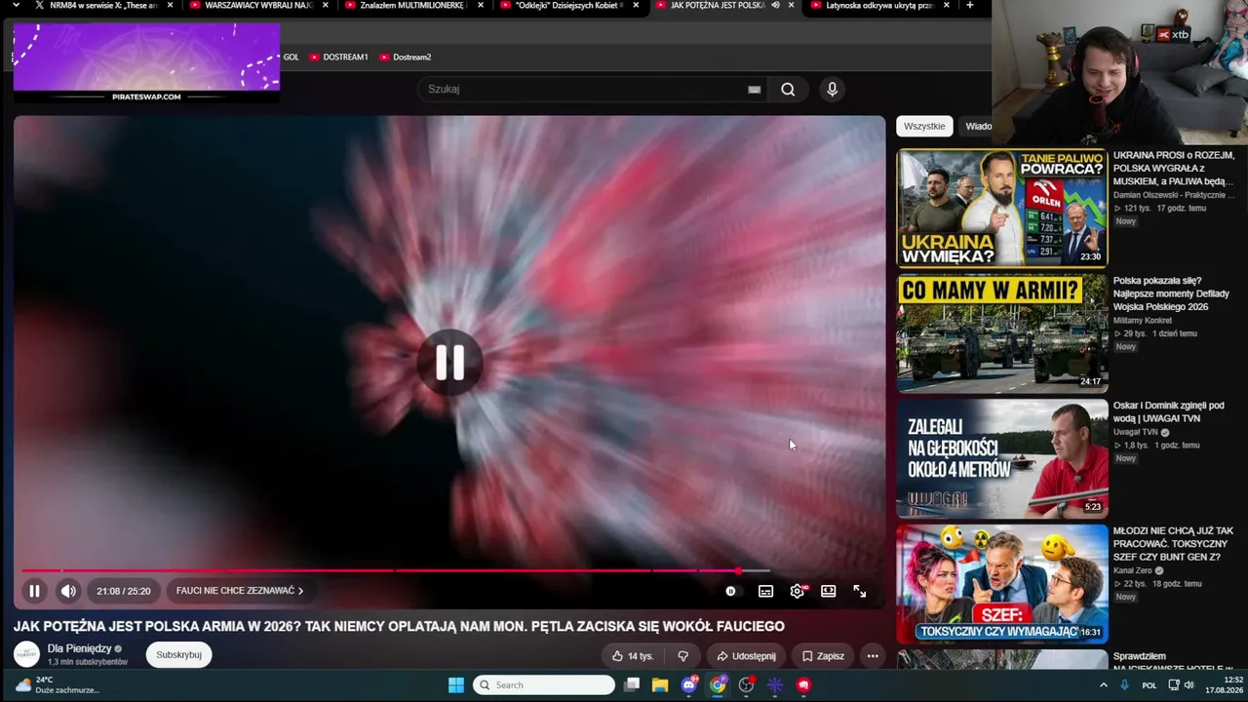The image size is (1248, 702).
Task: Visit the Militarny Konkret channel
Action: [x=1143, y=321]
